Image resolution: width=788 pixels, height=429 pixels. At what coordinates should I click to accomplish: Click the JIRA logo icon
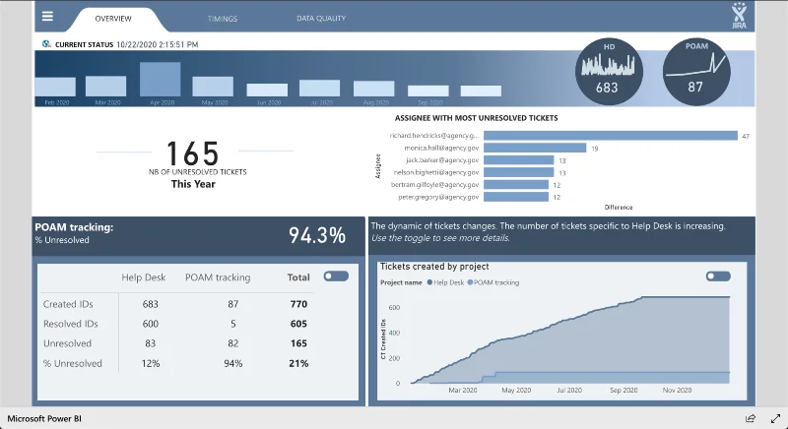tap(739, 15)
